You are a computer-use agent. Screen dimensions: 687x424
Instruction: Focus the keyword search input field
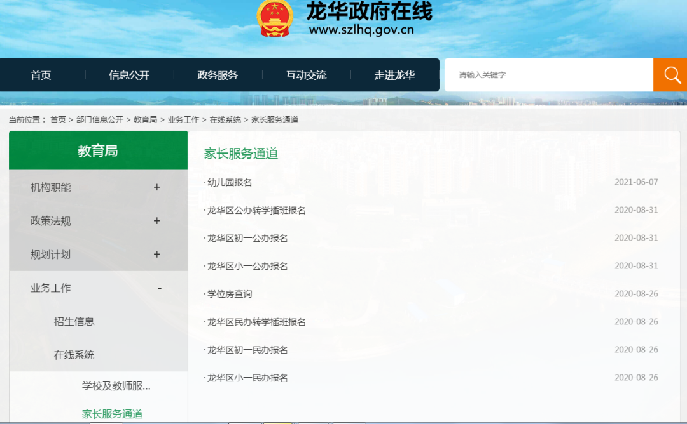point(548,75)
